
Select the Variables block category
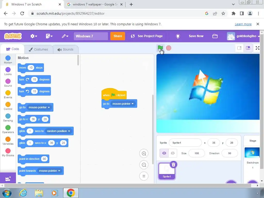pos(8,141)
